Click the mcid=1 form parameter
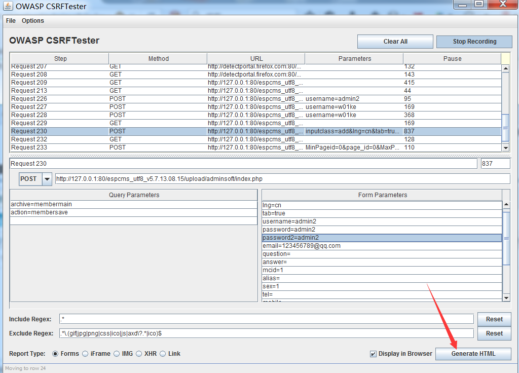 click(382, 270)
